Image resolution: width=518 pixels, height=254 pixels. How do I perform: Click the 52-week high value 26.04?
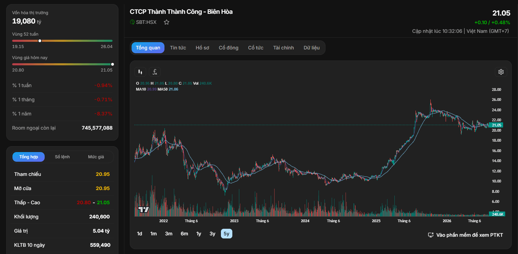[107, 46]
